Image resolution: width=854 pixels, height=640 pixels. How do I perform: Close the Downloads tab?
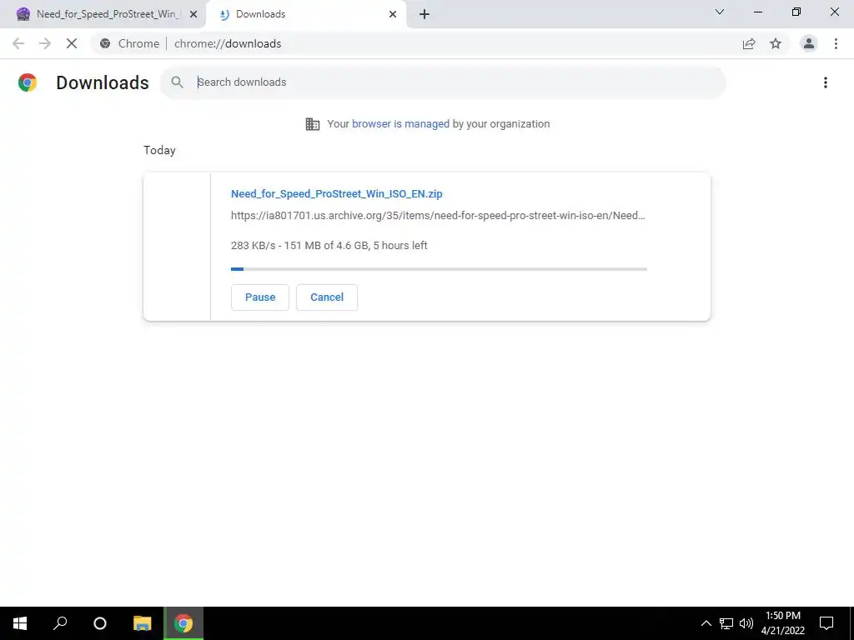[393, 14]
